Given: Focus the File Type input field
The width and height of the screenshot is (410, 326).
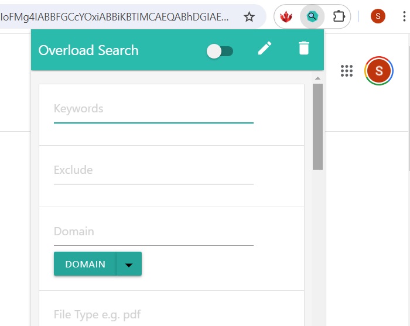Looking at the screenshot, I should (x=153, y=315).
